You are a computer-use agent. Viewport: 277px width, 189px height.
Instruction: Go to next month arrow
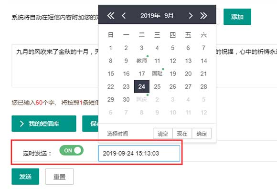pos(191,16)
